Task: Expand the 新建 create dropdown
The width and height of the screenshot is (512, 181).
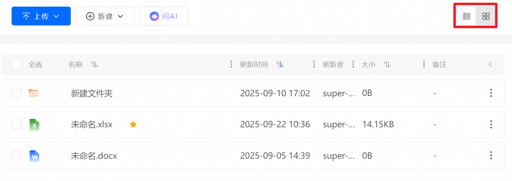Action: point(105,16)
